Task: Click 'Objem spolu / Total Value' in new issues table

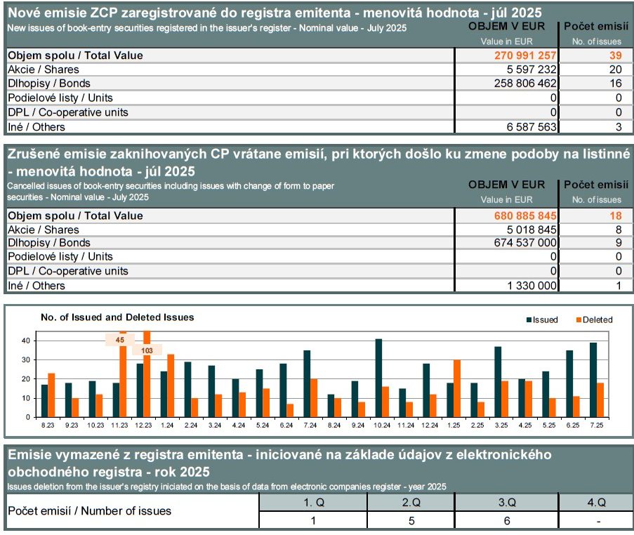Action: point(75,55)
